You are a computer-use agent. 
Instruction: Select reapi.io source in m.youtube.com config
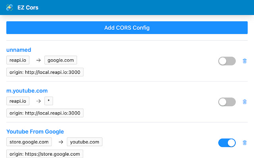click(x=18, y=101)
